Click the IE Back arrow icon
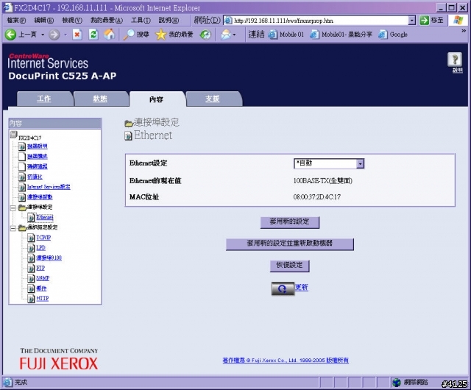Viewport: 471px width, 390px height. tap(10, 35)
